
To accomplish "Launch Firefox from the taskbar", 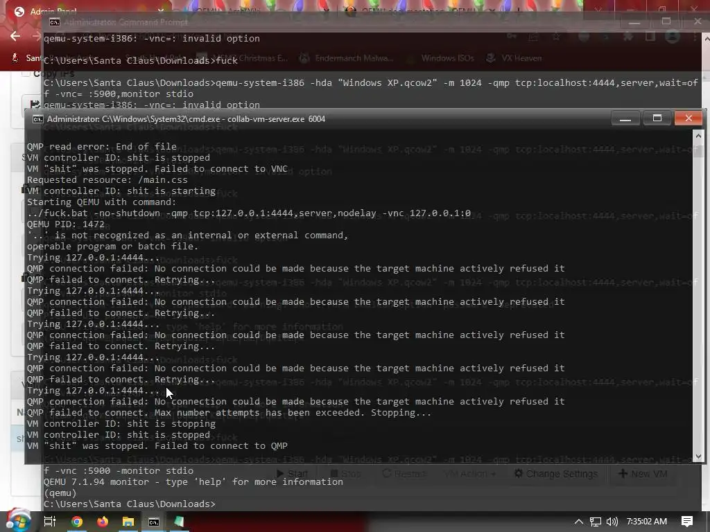I will [103, 522].
